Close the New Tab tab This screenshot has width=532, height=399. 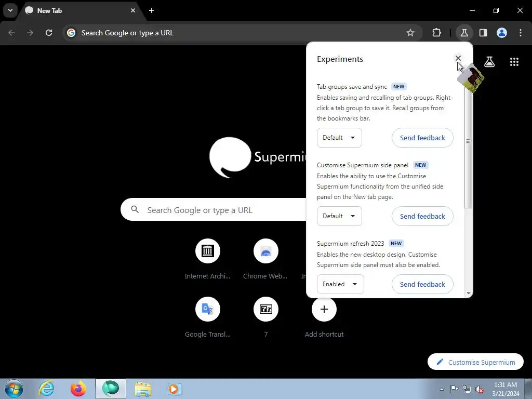coord(133,10)
